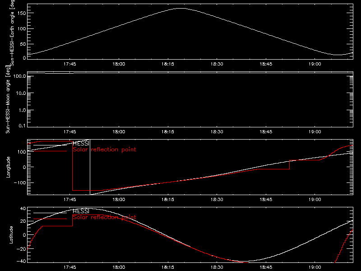361x271 pixels.
Task: Click white HESSI legend line in Latitude plot
Action: (50, 213)
